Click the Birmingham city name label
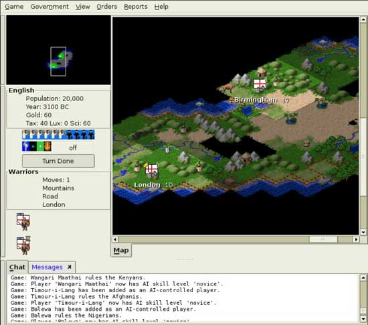 [256, 100]
